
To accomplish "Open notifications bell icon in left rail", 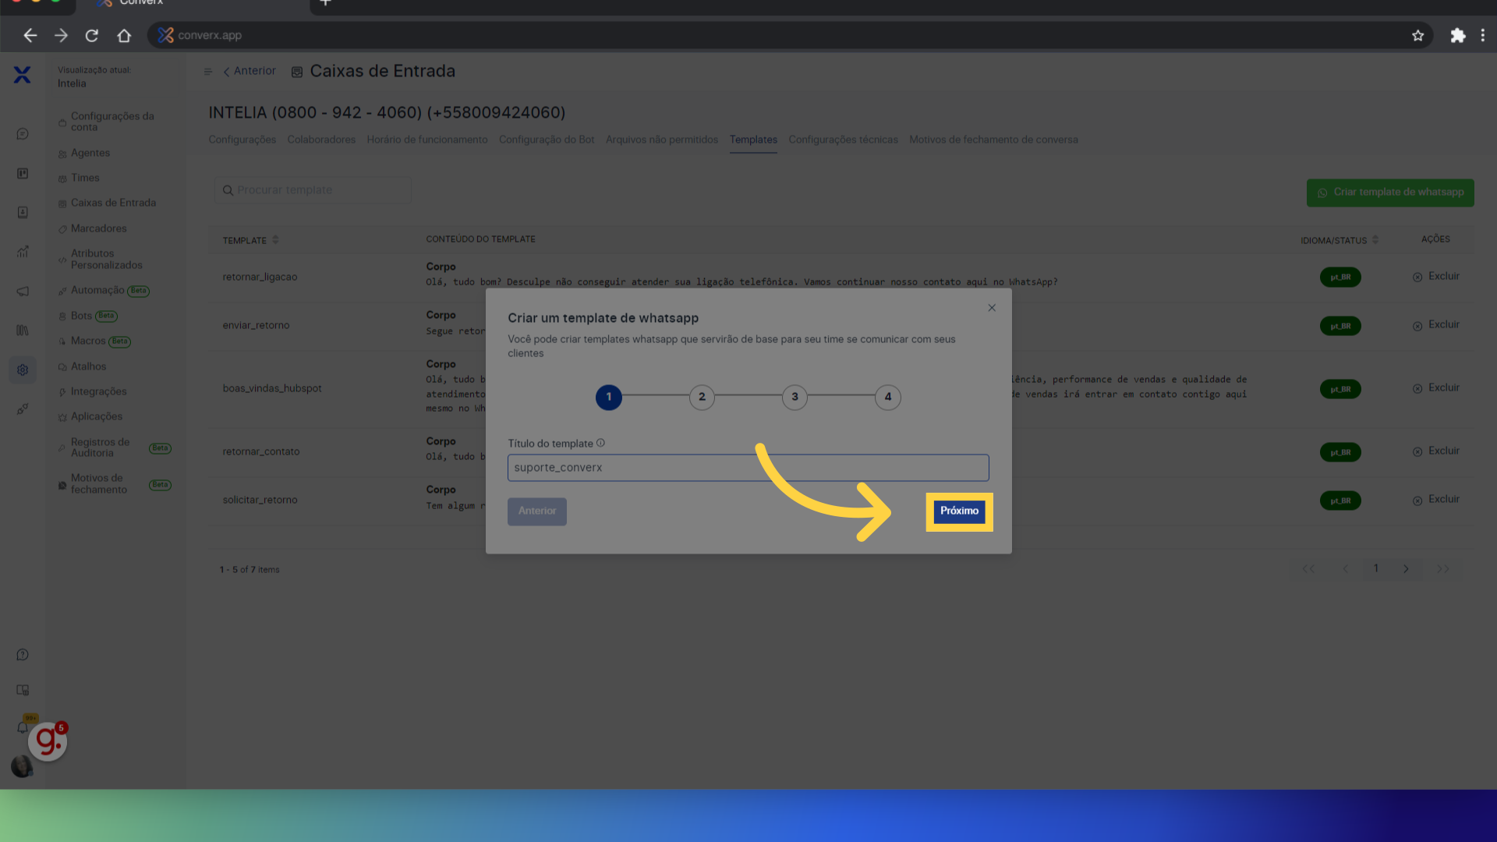I will [x=23, y=728].
